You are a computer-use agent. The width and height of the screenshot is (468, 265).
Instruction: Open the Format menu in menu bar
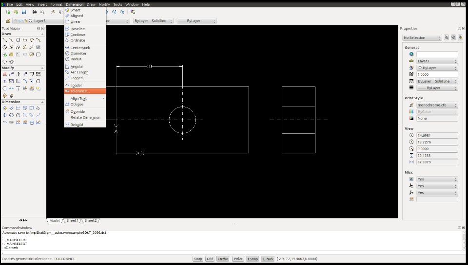pos(56,4)
